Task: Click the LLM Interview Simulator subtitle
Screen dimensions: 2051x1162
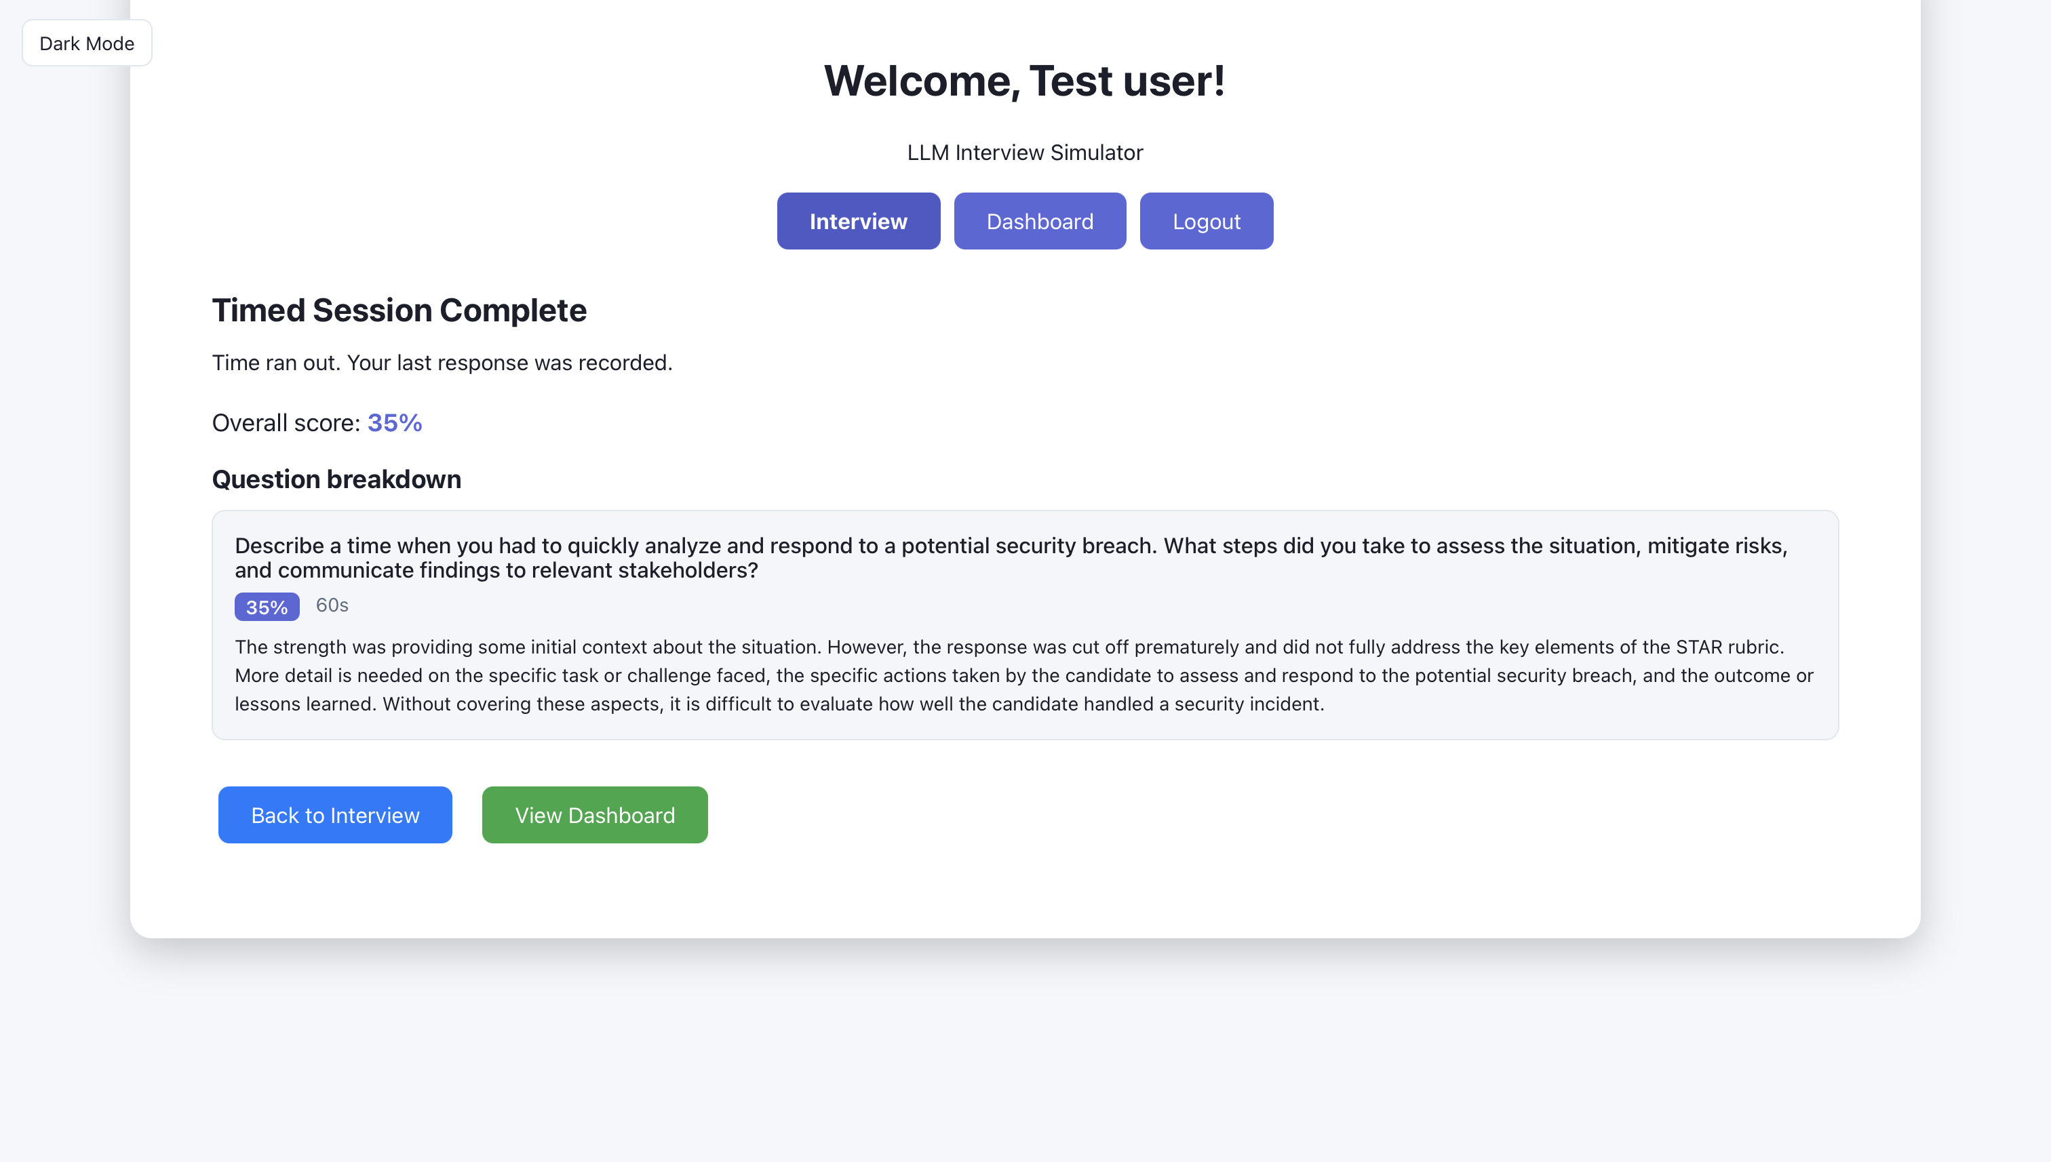Action: [x=1024, y=153]
